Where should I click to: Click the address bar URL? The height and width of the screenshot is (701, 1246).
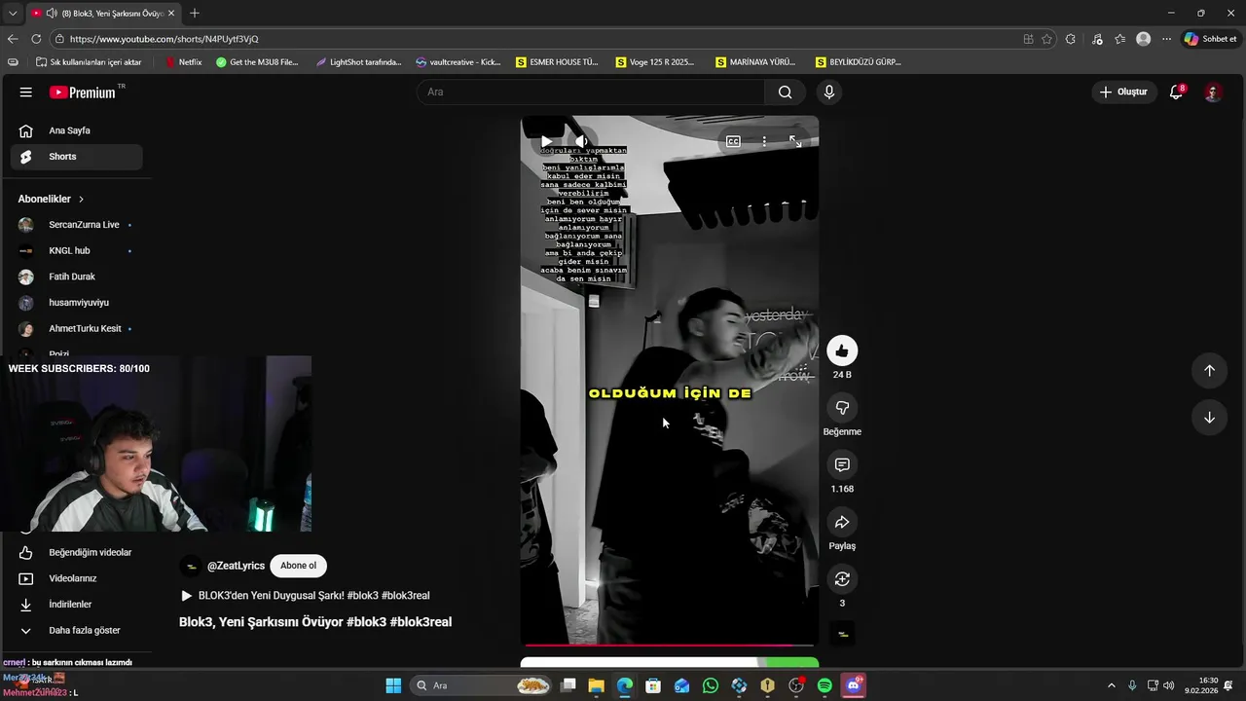click(x=164, y=39)
